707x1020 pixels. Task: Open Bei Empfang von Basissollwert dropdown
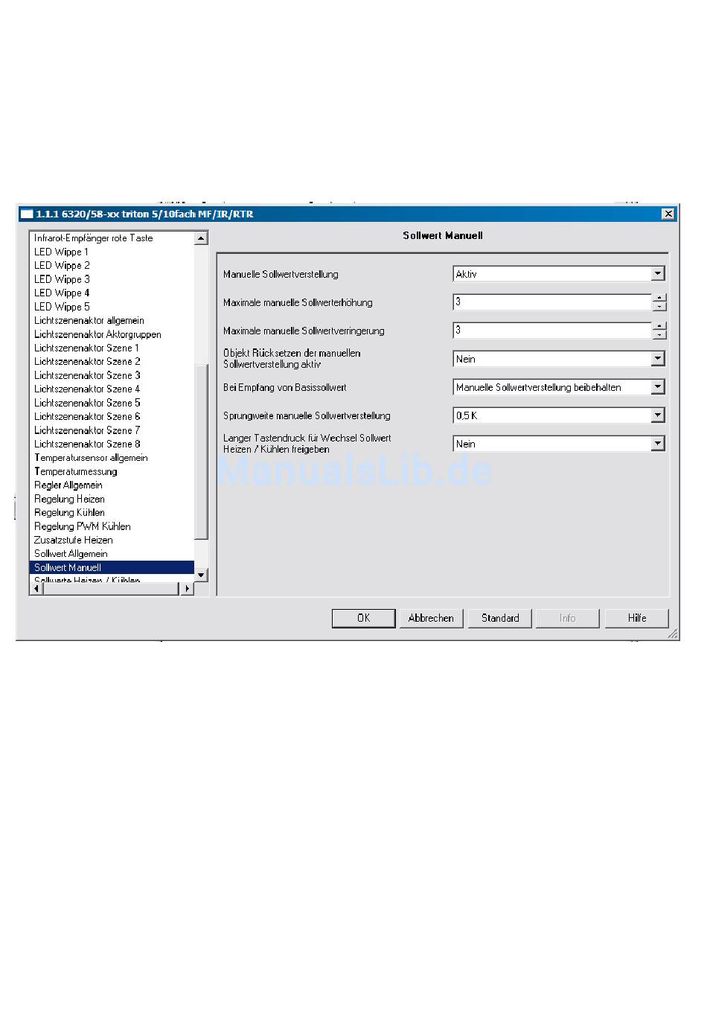[x=658, y=387]
